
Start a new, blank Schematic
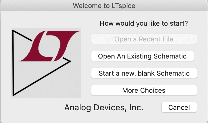point(144,73)
